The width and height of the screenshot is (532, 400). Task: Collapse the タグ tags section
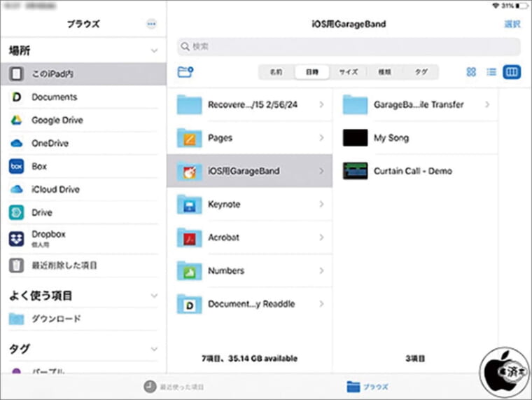[x=154, y=348]
